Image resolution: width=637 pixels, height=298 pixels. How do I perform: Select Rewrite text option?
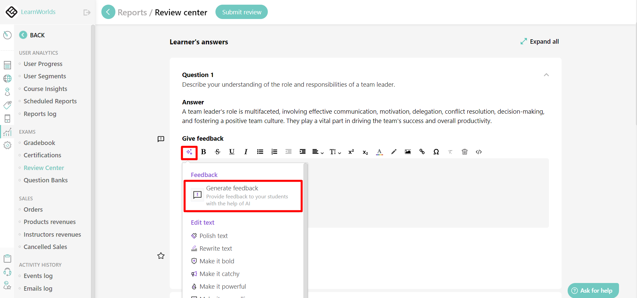(x=215, y=249)
